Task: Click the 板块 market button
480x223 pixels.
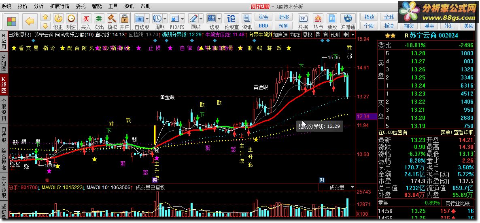Action: pos(389,26)
